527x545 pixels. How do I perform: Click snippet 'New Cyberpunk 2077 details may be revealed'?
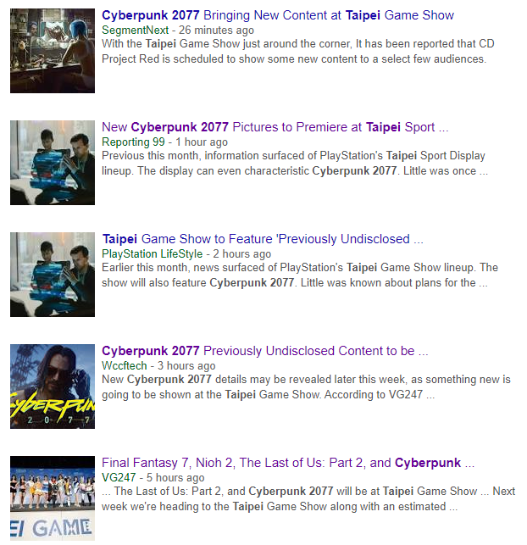[306, 387]
